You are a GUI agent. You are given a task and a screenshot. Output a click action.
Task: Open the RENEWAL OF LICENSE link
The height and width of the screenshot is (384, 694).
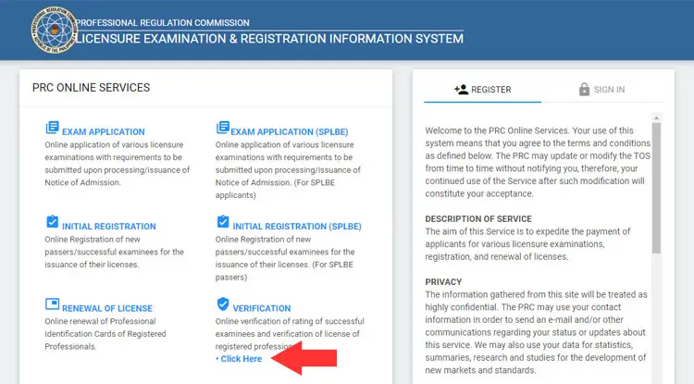(107, 308)
